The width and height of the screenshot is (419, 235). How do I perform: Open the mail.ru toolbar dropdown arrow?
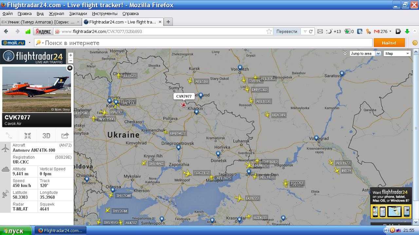coord(29,43)
